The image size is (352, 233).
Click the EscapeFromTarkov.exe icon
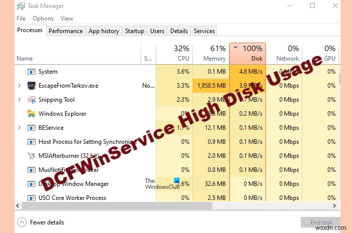pos(32,86)
